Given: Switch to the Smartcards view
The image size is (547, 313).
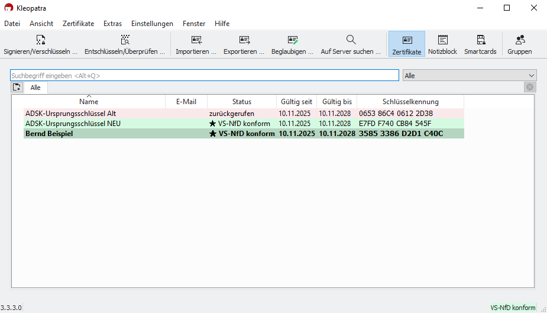Looking at the screenshot, I should 480,40.
